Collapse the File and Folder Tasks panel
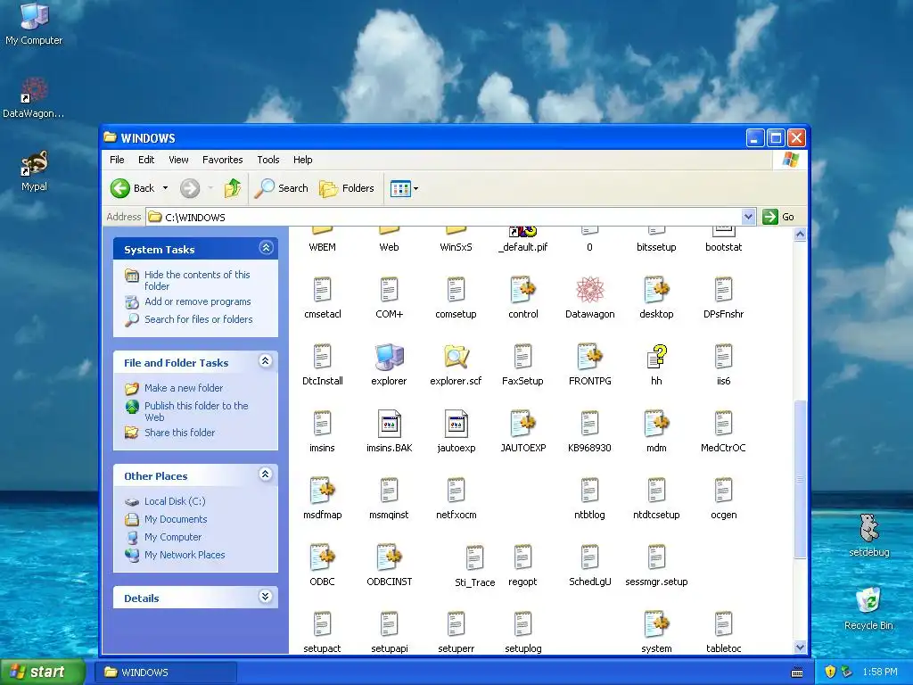The height and width of the screenshot is (685, 913). 266,362
